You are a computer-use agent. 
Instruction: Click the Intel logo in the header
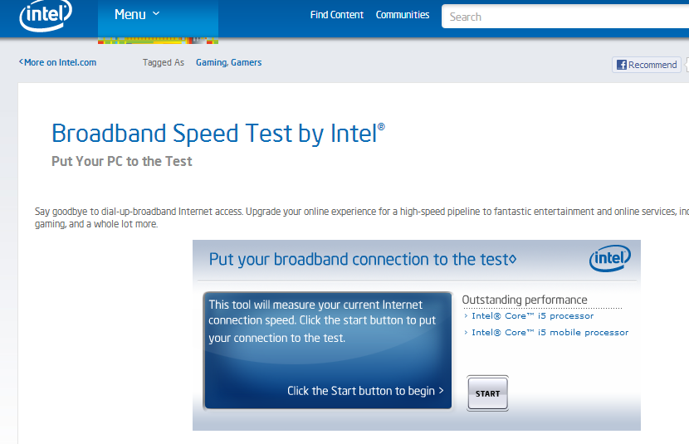coord(46,15)
